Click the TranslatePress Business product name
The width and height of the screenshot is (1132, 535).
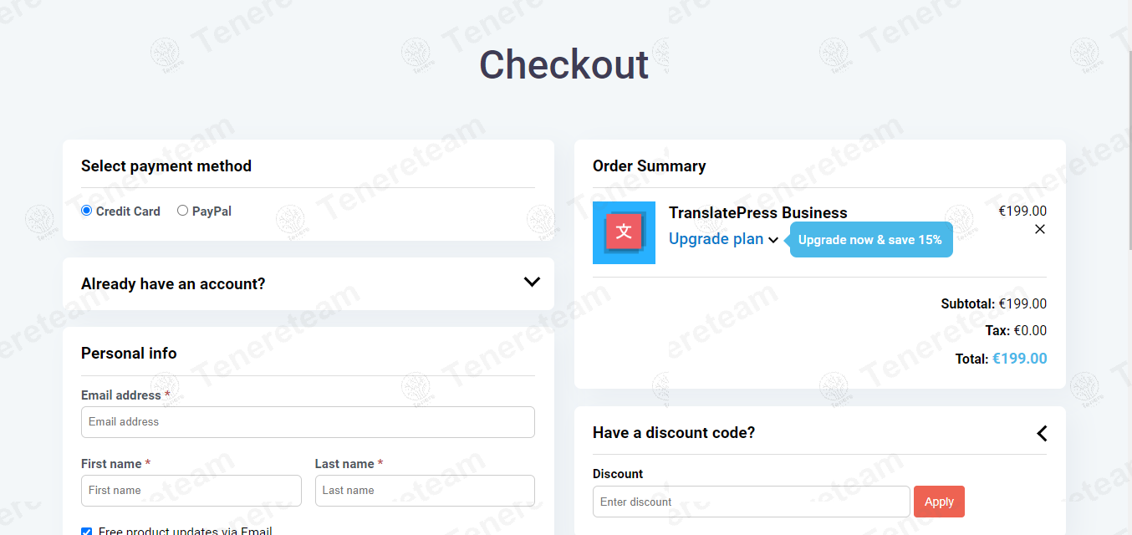pos(757,213)
